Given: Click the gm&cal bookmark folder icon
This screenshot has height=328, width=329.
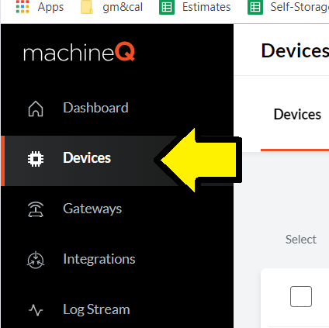Looking at the screenshot, I should (x=87, y=7).
